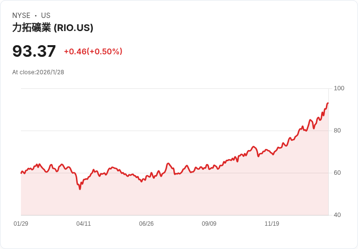Click the 06/26 date axis label

pyautogui.click(x=146, y=223)
